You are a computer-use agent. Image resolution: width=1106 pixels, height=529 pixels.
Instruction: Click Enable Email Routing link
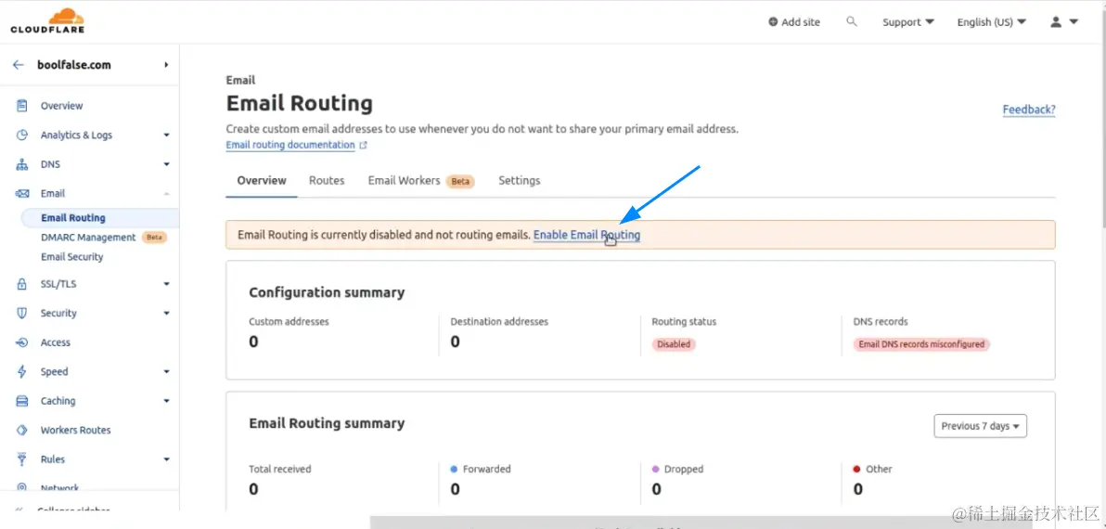(x=586, y=235)
